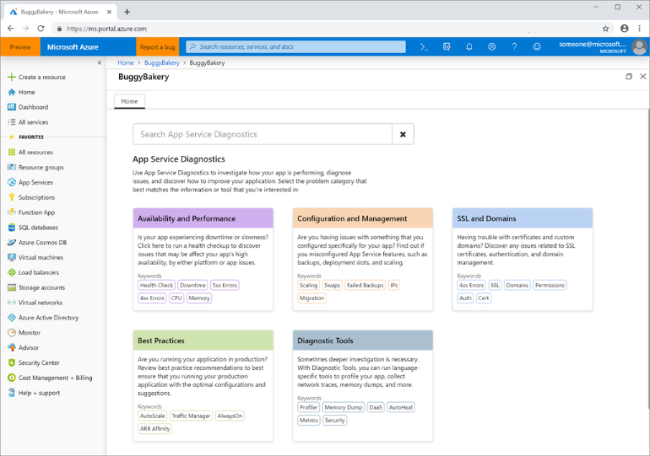This screenshot has width=650, height=456.
Task: Go to Home breadcrumb link
Action: click(126, 63)
